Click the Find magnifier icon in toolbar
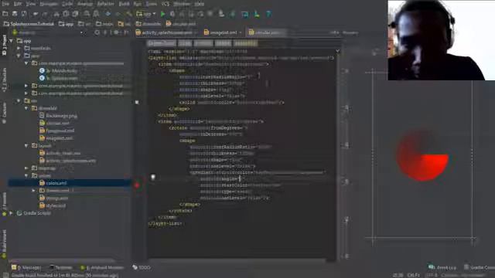This screenshot has width=495, height=278. point(87,14)
